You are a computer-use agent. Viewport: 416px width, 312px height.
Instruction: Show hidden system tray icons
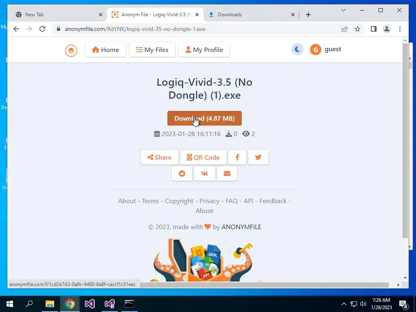[x=344, y=304]
